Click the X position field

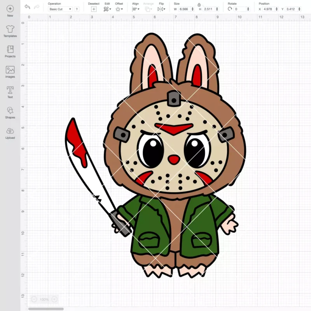pyautogui.click(x=269, y=9)
